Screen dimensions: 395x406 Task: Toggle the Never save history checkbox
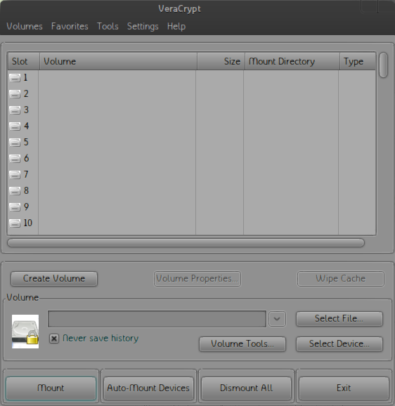pyautogui.click(x=54, y=339)
